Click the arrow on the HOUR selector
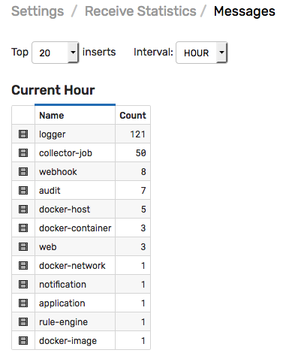This screenshot has width=283, height=362. point(221,53)
